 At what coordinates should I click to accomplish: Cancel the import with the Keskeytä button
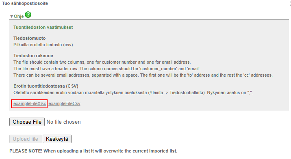57,139
